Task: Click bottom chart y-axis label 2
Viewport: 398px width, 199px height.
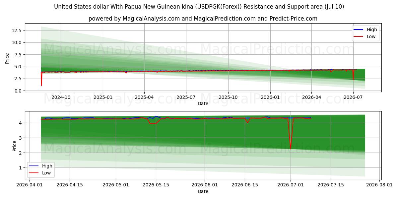Action: coord(20,153)
